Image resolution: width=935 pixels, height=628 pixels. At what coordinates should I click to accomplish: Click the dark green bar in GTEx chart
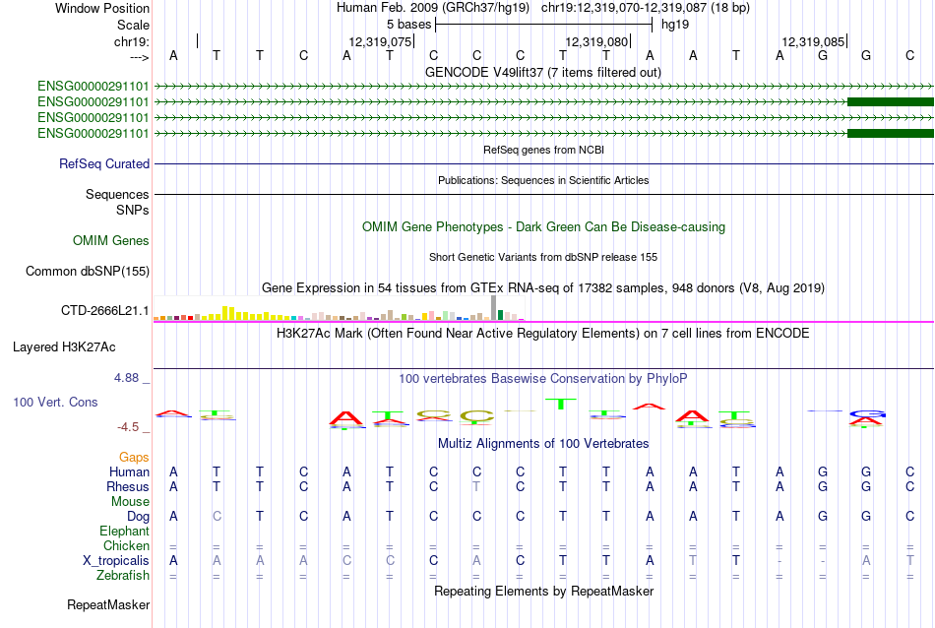[x=500, y=315]
